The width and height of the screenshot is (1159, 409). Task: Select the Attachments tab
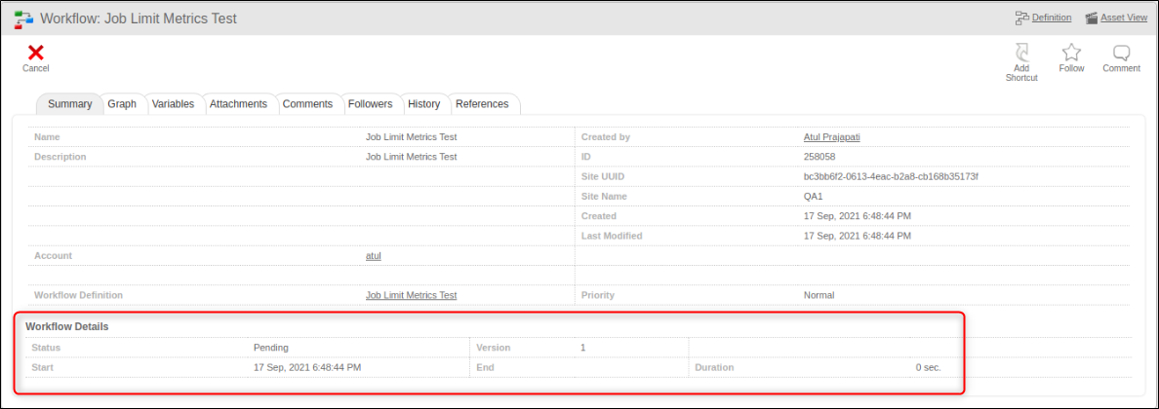coord(238,104)
